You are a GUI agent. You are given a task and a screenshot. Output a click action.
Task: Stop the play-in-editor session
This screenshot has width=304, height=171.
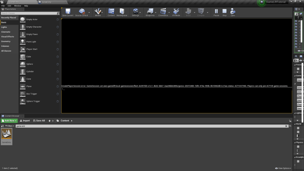224,12
